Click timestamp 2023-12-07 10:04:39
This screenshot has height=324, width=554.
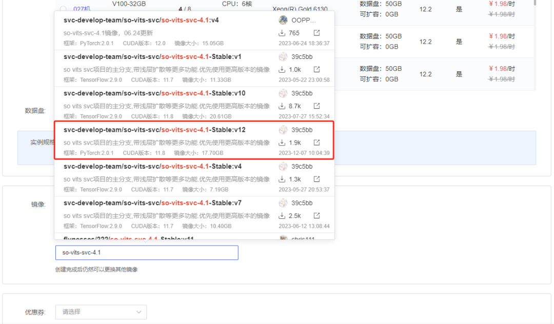click(x=304, y=153)
